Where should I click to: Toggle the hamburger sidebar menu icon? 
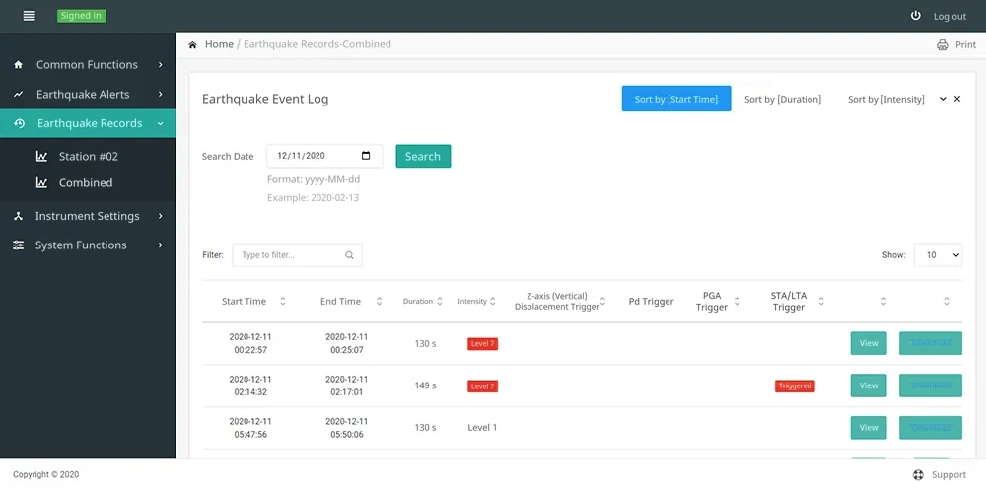click(29, 16)
